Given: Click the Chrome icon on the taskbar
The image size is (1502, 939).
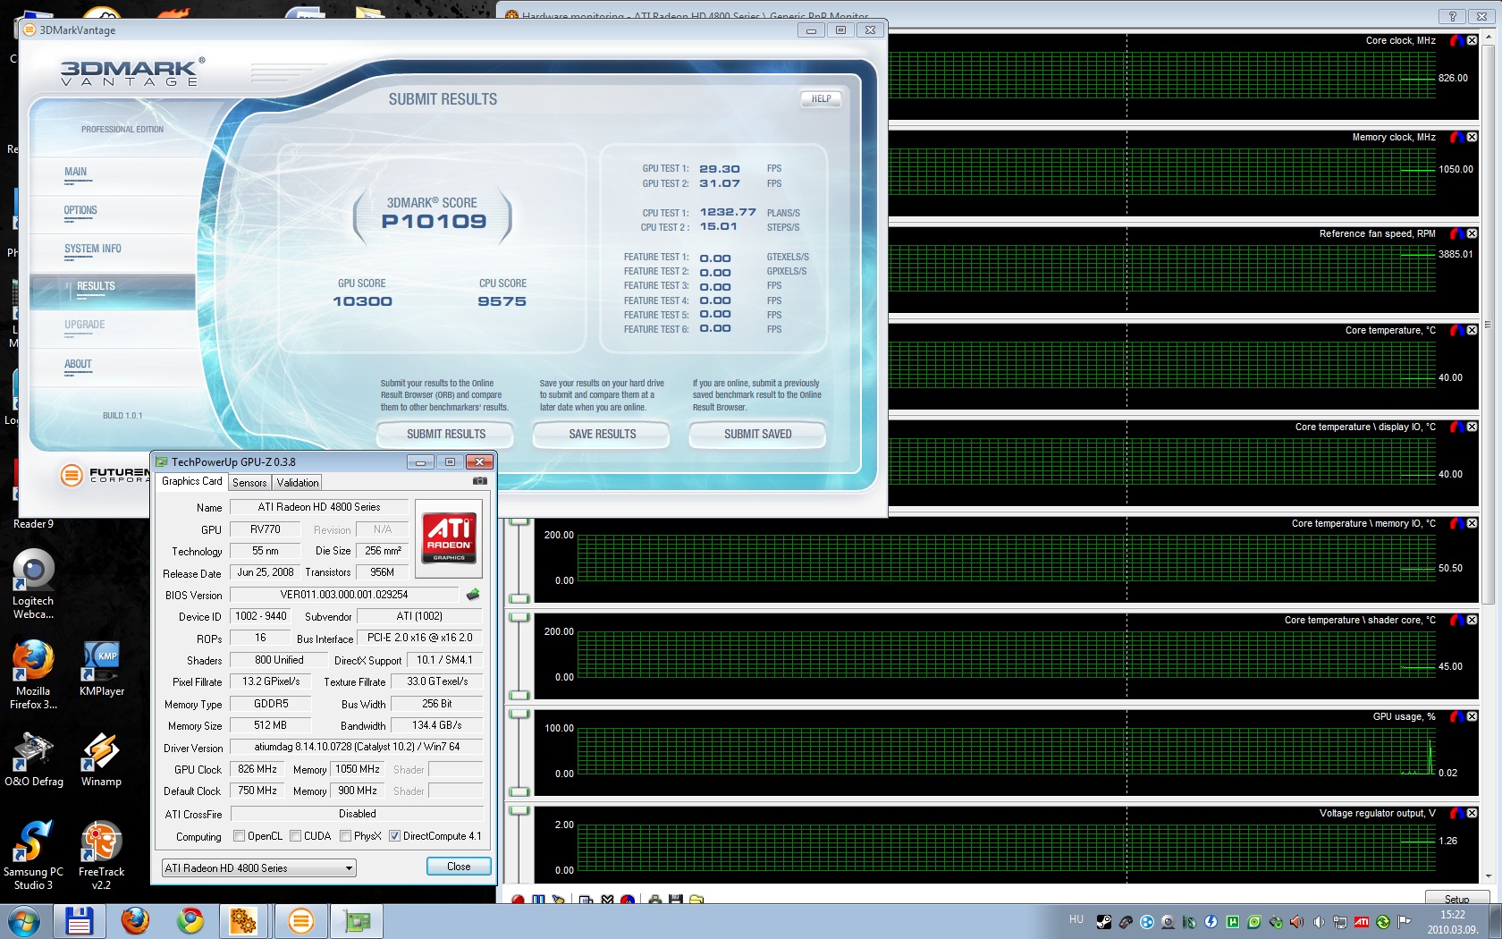Looking at the screenshot, I should coord(190,921).
